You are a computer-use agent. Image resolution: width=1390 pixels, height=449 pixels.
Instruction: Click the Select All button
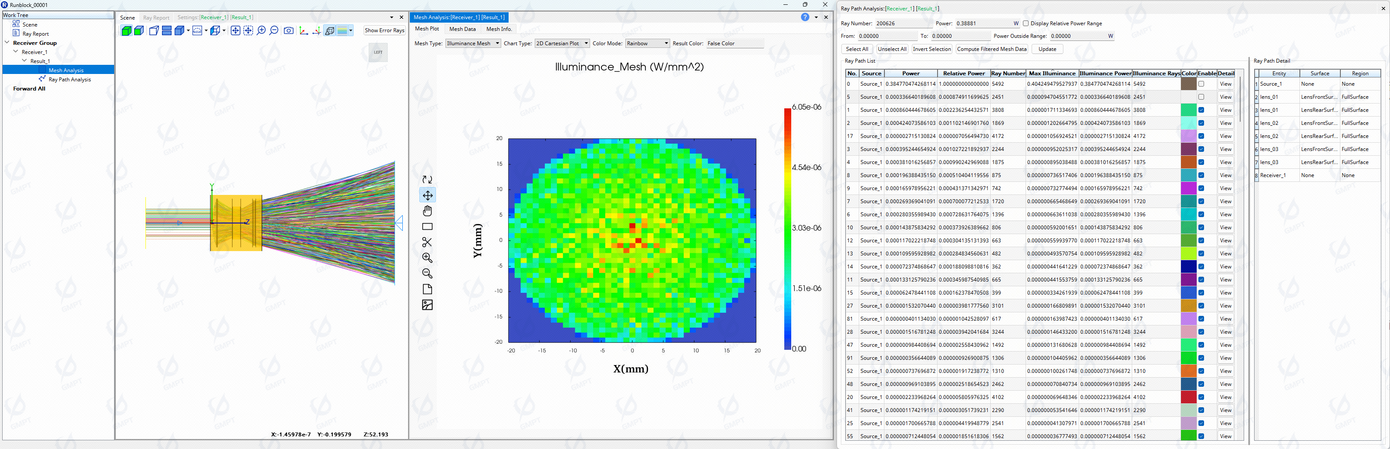[x=857, y=49]
